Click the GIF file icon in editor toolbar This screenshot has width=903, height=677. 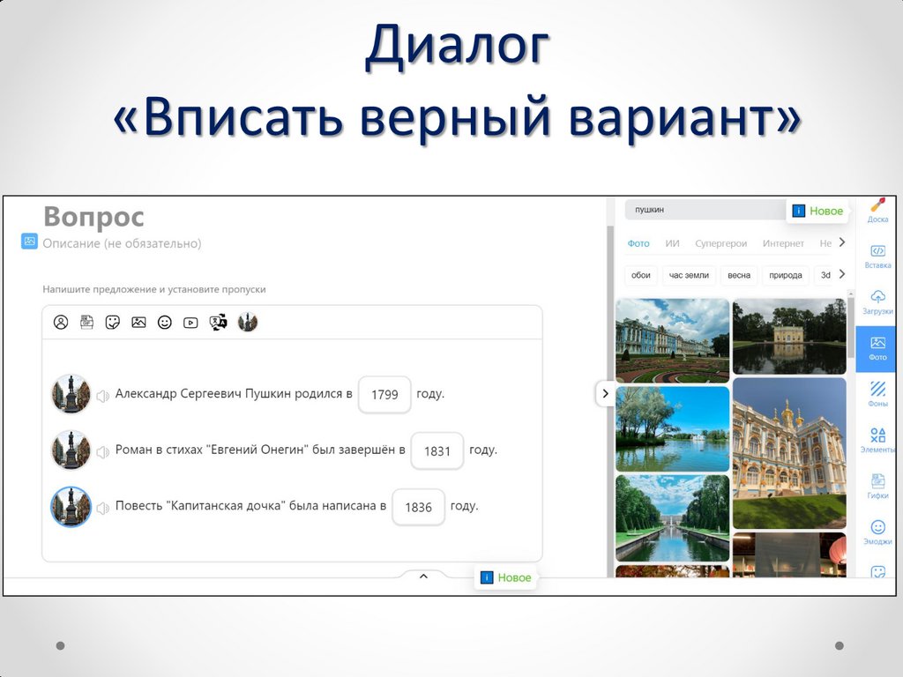87,323
